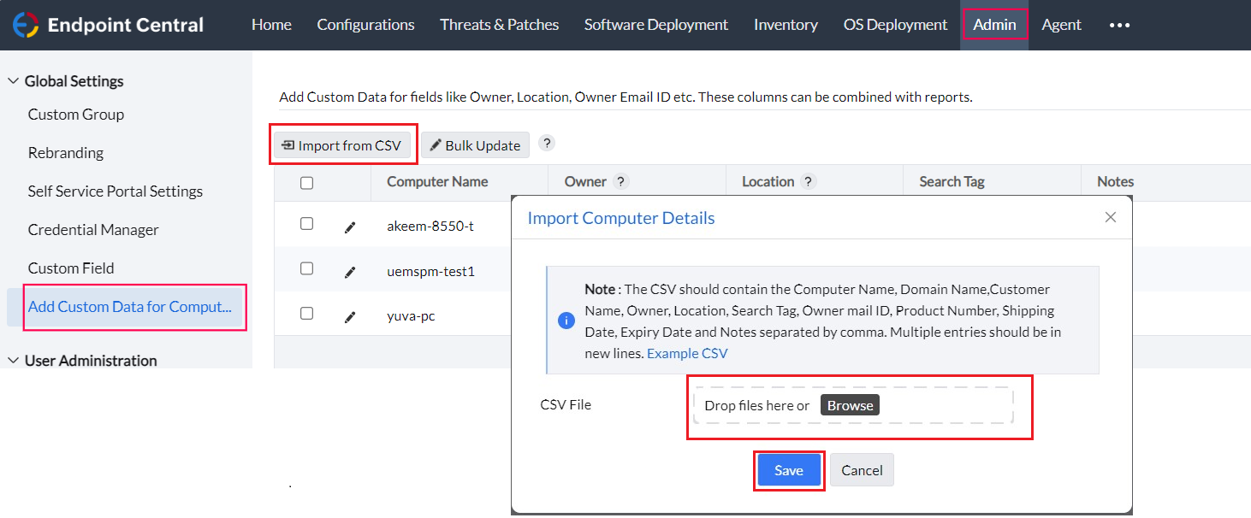
Task: Edit the akeem-8550-t row pencil icon
Action: pyautogui.click(x=349, y=227)
